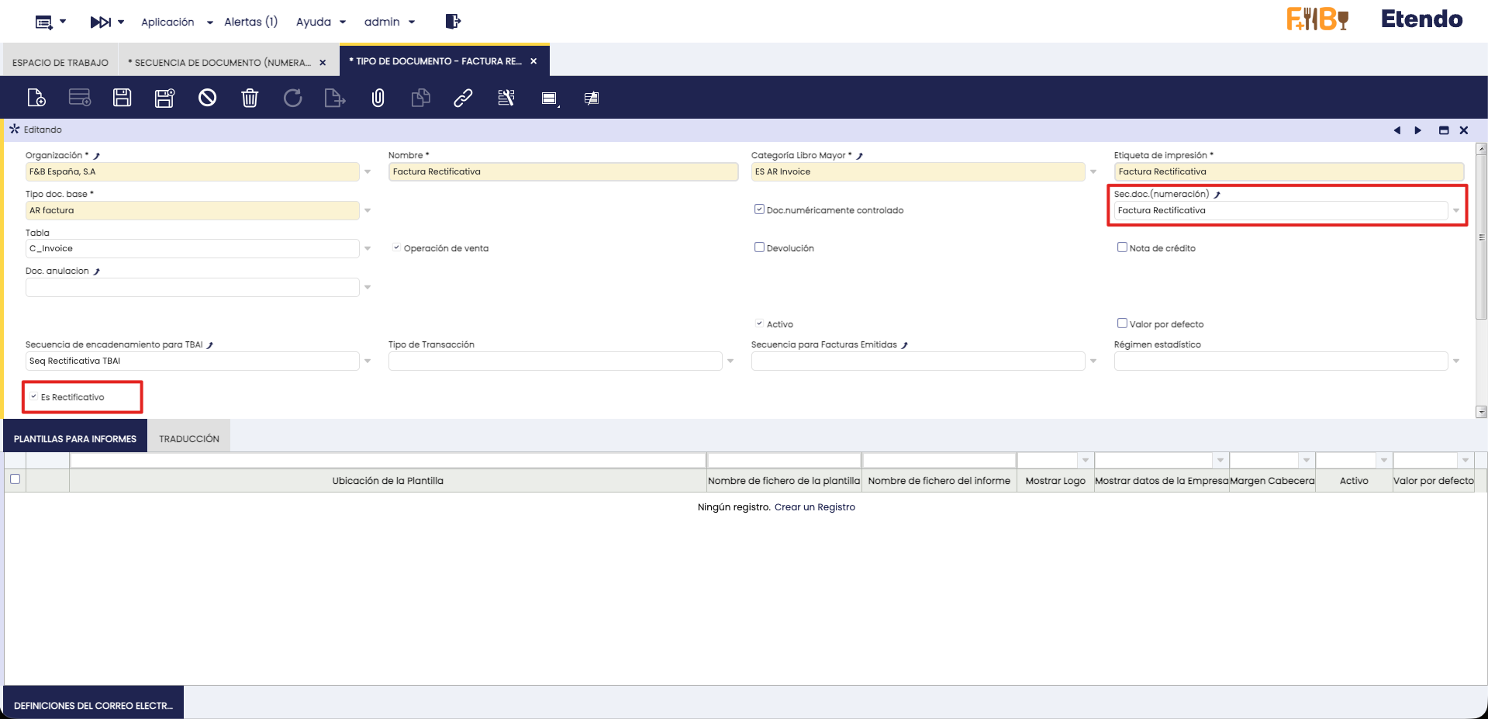Open the Tipo doc. base dropdown
1488x719 pixels.
pyautogui.click(x=368, y=210)
